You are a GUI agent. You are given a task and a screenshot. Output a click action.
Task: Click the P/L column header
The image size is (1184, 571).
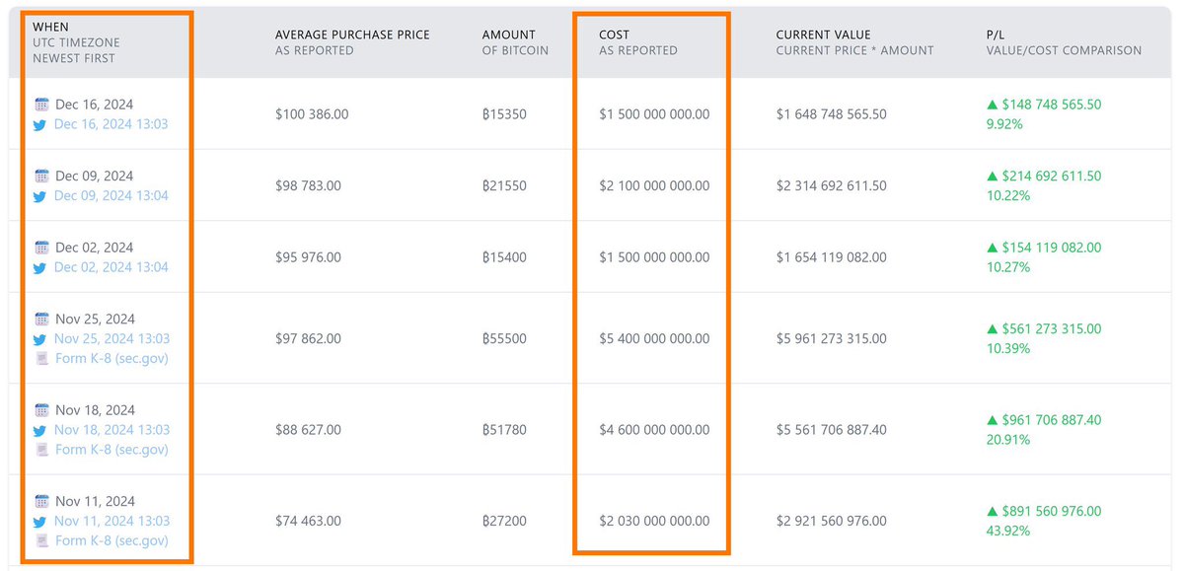pos(1064,42)
